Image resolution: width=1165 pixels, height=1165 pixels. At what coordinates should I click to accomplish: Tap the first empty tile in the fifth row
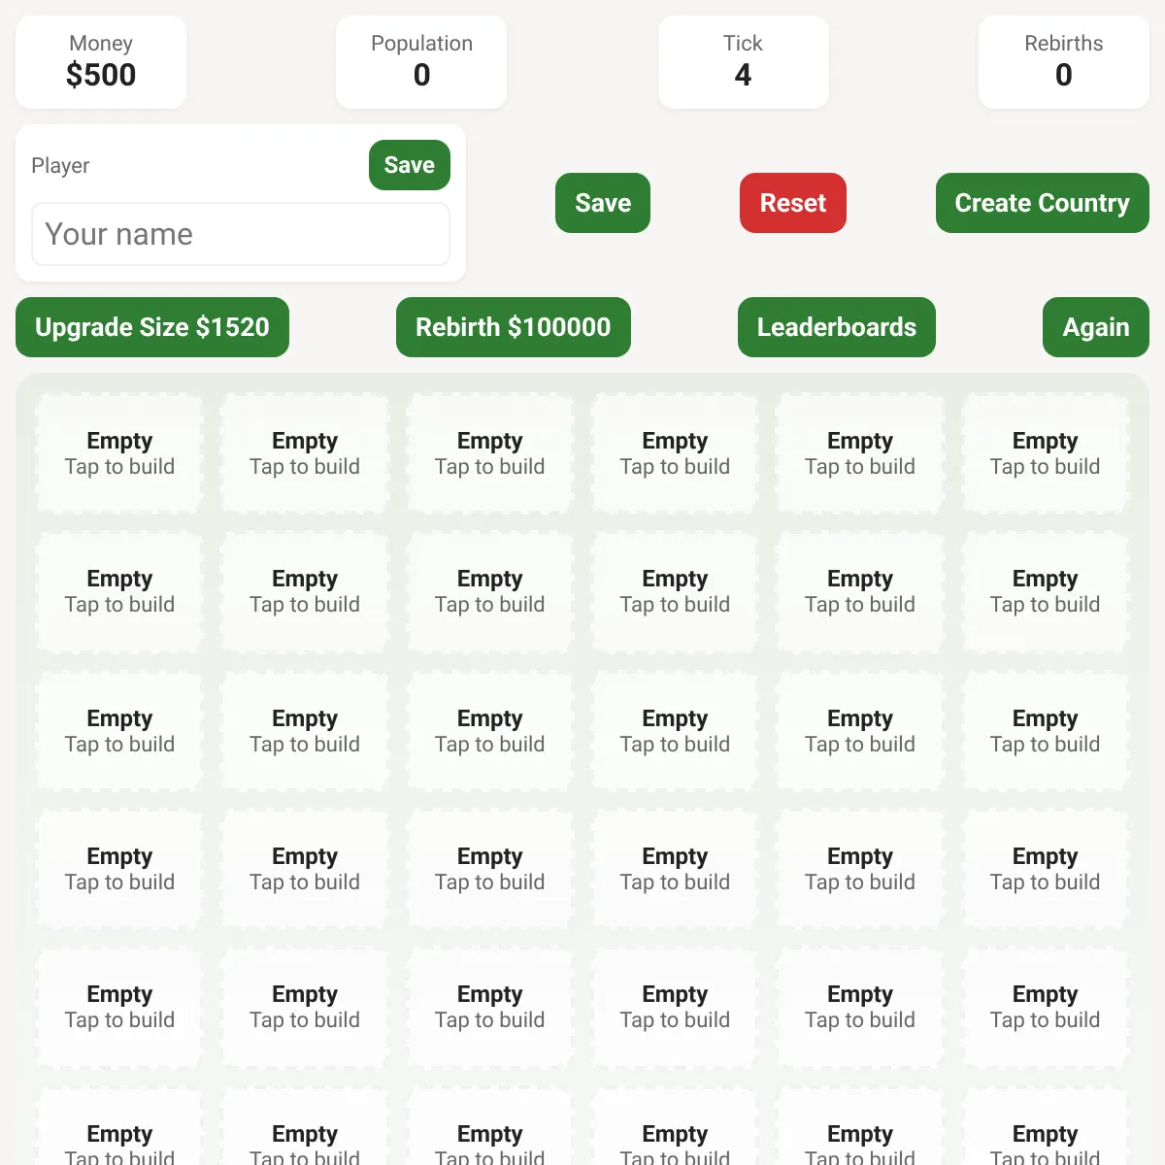119,1007
